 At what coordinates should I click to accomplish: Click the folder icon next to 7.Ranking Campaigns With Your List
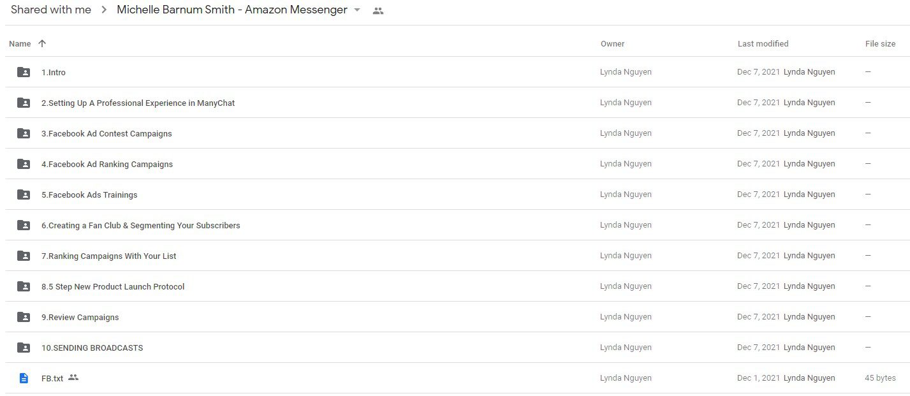[24, 256]
